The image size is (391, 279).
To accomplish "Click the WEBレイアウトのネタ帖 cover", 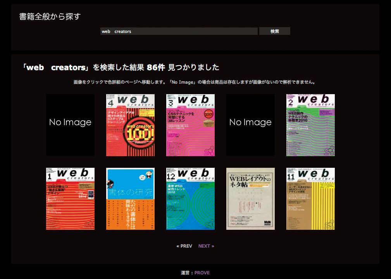I will (x=250, y=198).
